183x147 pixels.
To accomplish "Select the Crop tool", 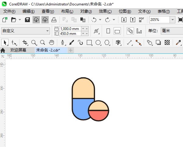I will pos(25,42).
